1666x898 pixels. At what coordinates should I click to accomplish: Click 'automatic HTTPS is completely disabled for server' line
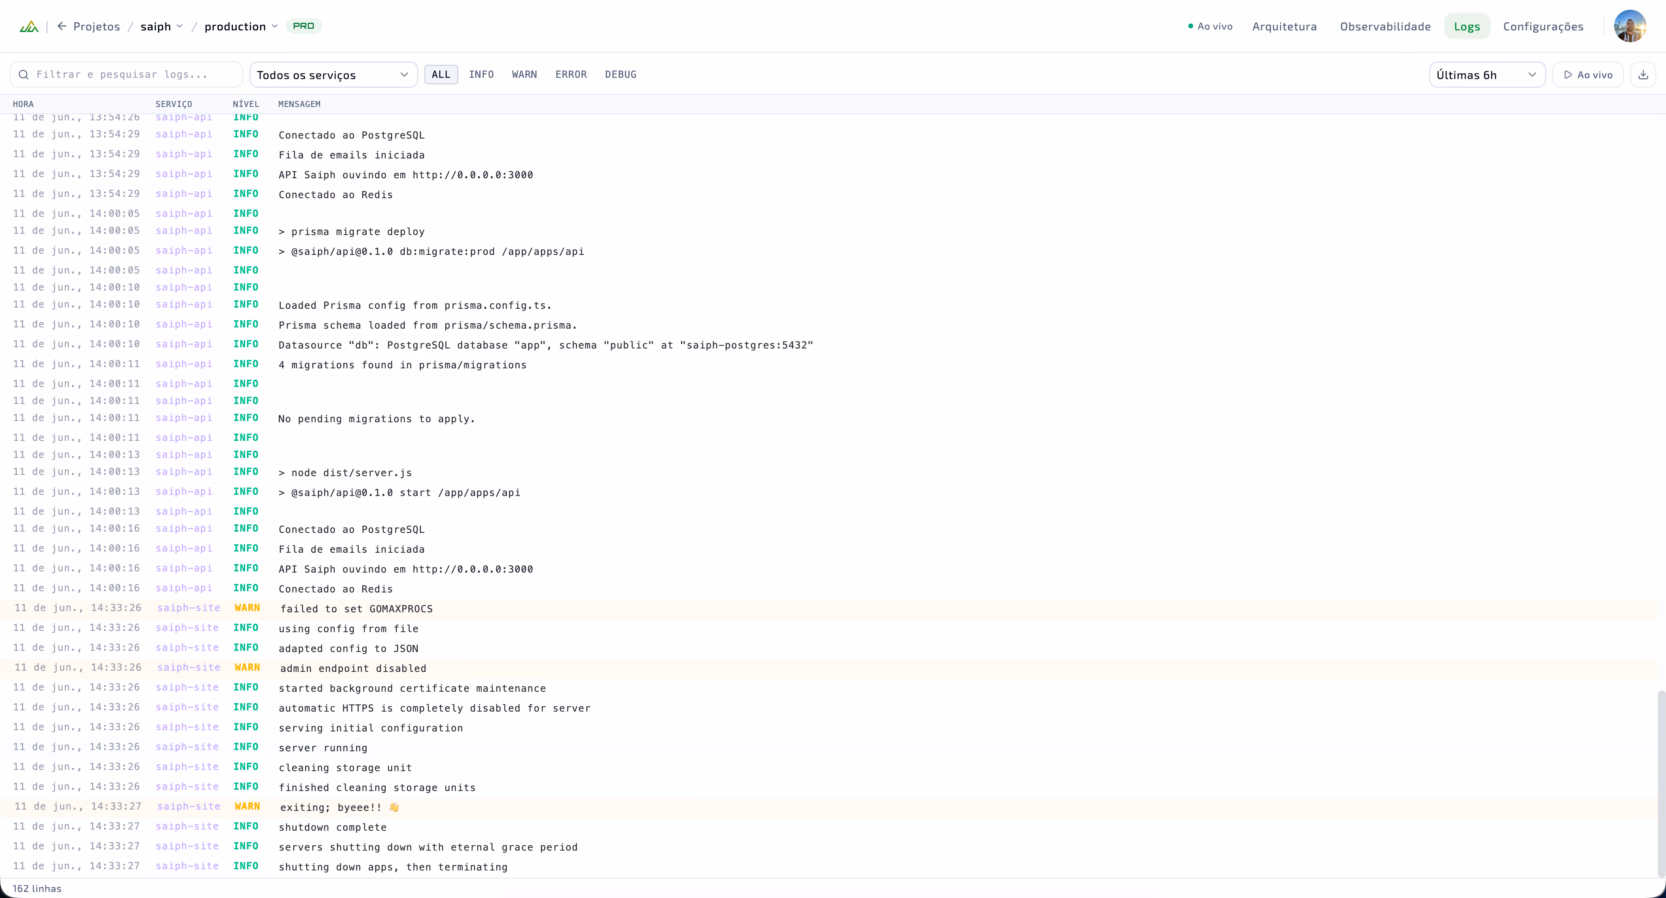tap(435, 708)
